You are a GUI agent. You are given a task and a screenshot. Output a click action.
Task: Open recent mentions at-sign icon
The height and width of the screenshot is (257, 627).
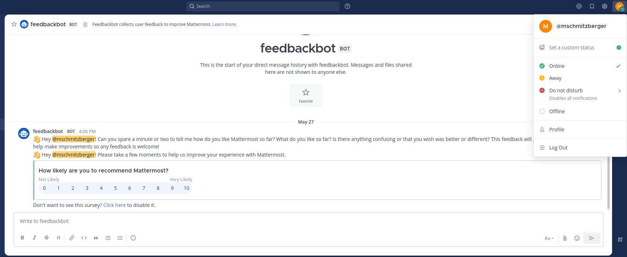(579, 6)
